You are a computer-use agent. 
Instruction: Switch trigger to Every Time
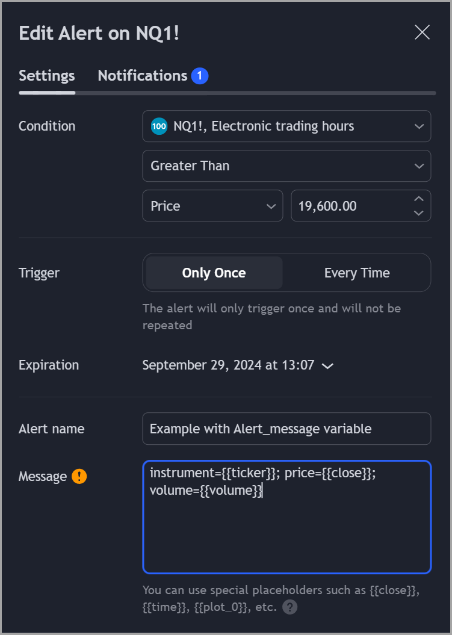click(x=356, y=272)
